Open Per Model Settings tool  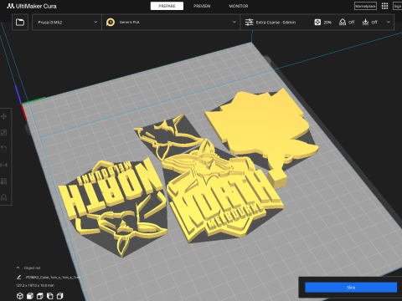click(4, 181)
